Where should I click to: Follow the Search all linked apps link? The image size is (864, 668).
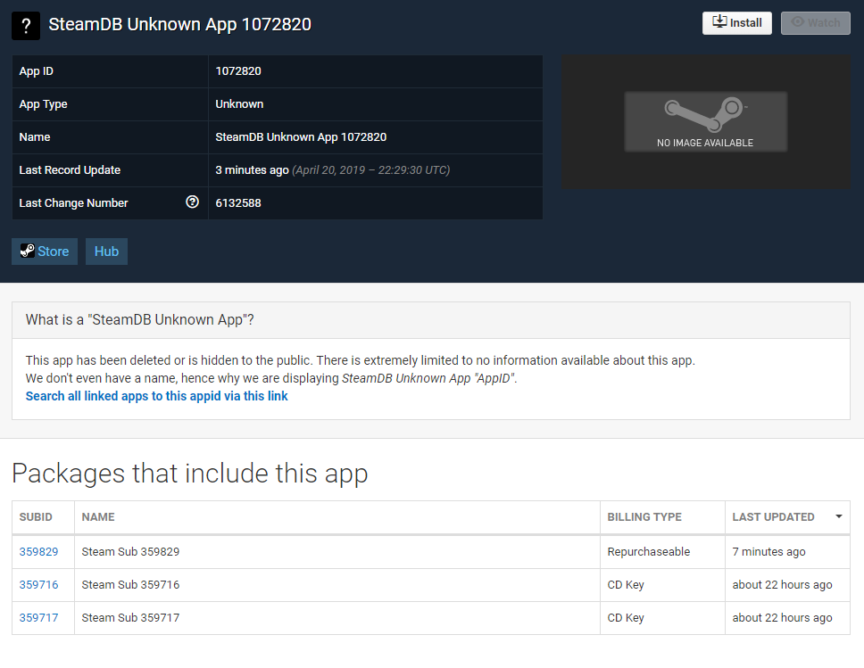click(156, 396)
